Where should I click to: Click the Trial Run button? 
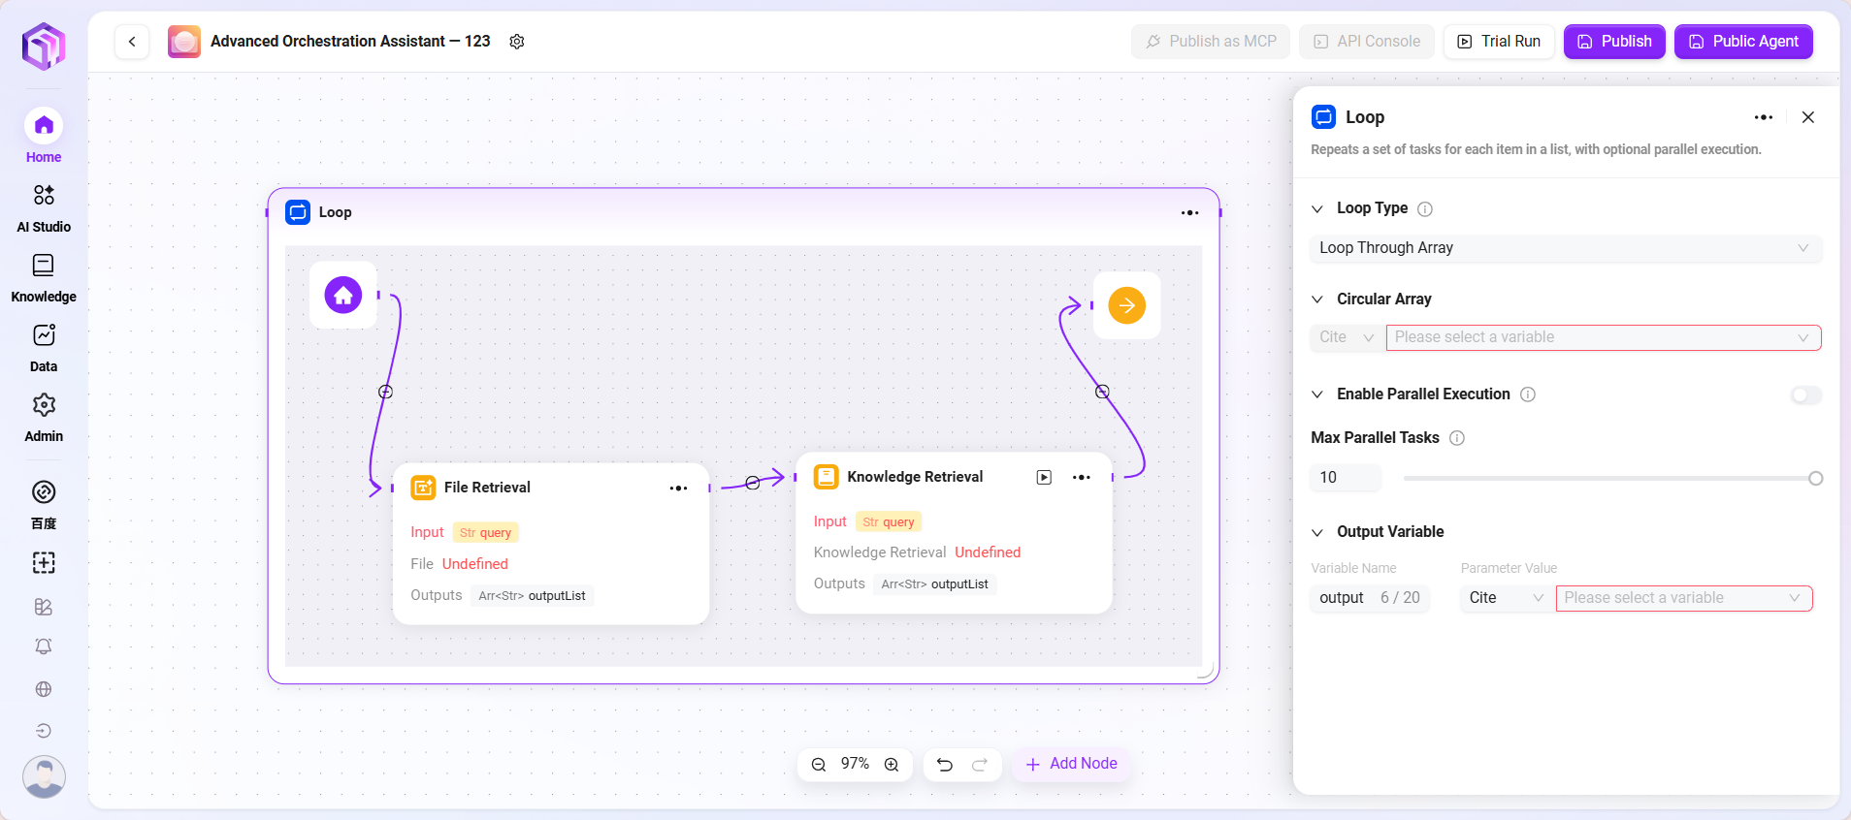(x=1499, y=42)
